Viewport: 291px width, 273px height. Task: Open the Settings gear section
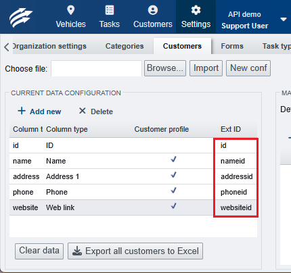pyautogui.click(x=196, y=17)
